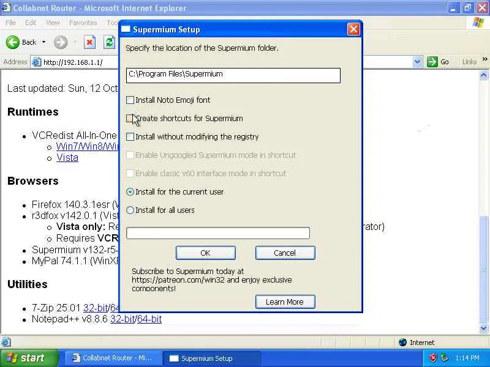Click the page icon in the address bar
Screen dimensions: 490x367
[37, 62]
